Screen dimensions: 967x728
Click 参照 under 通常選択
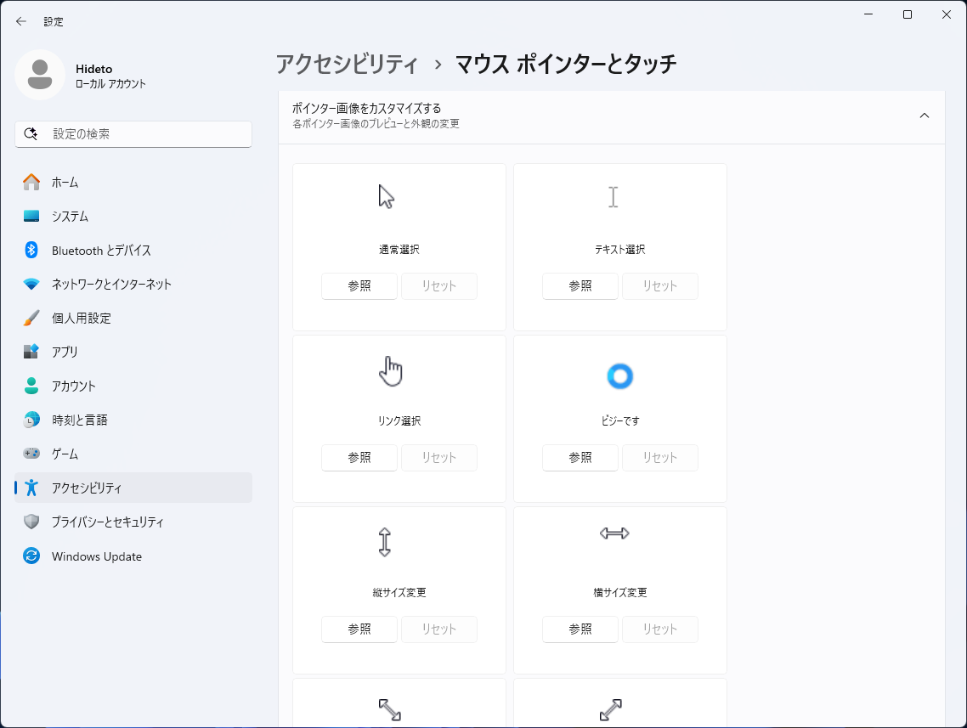tap(359, 286)
